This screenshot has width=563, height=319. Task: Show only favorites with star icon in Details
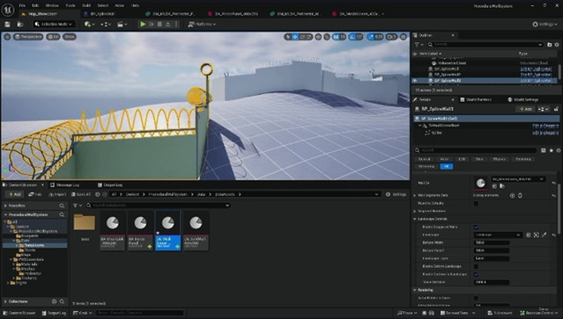tap(552, 150)
